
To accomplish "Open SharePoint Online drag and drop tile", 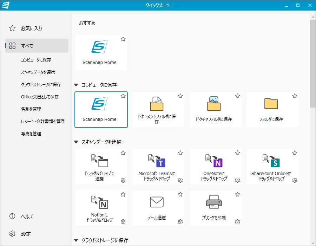I will pyautogui.click(x=271, y=161).
